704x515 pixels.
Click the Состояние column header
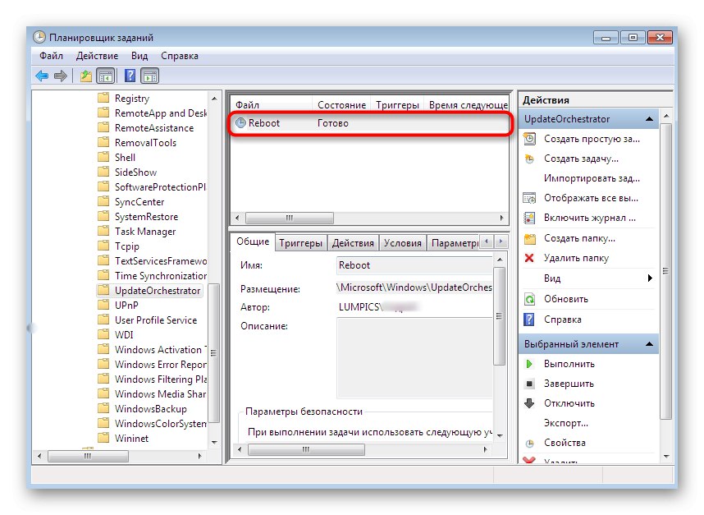coord(341,104)
